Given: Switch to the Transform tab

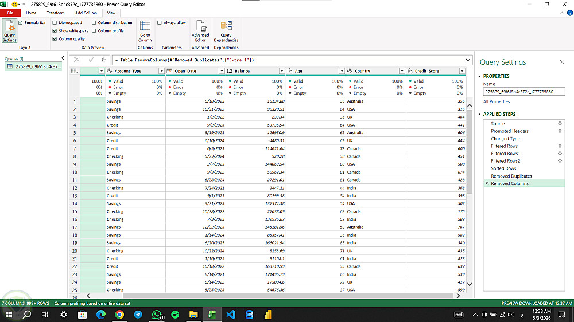Looking at the screenshot, I should pos(56,13).
